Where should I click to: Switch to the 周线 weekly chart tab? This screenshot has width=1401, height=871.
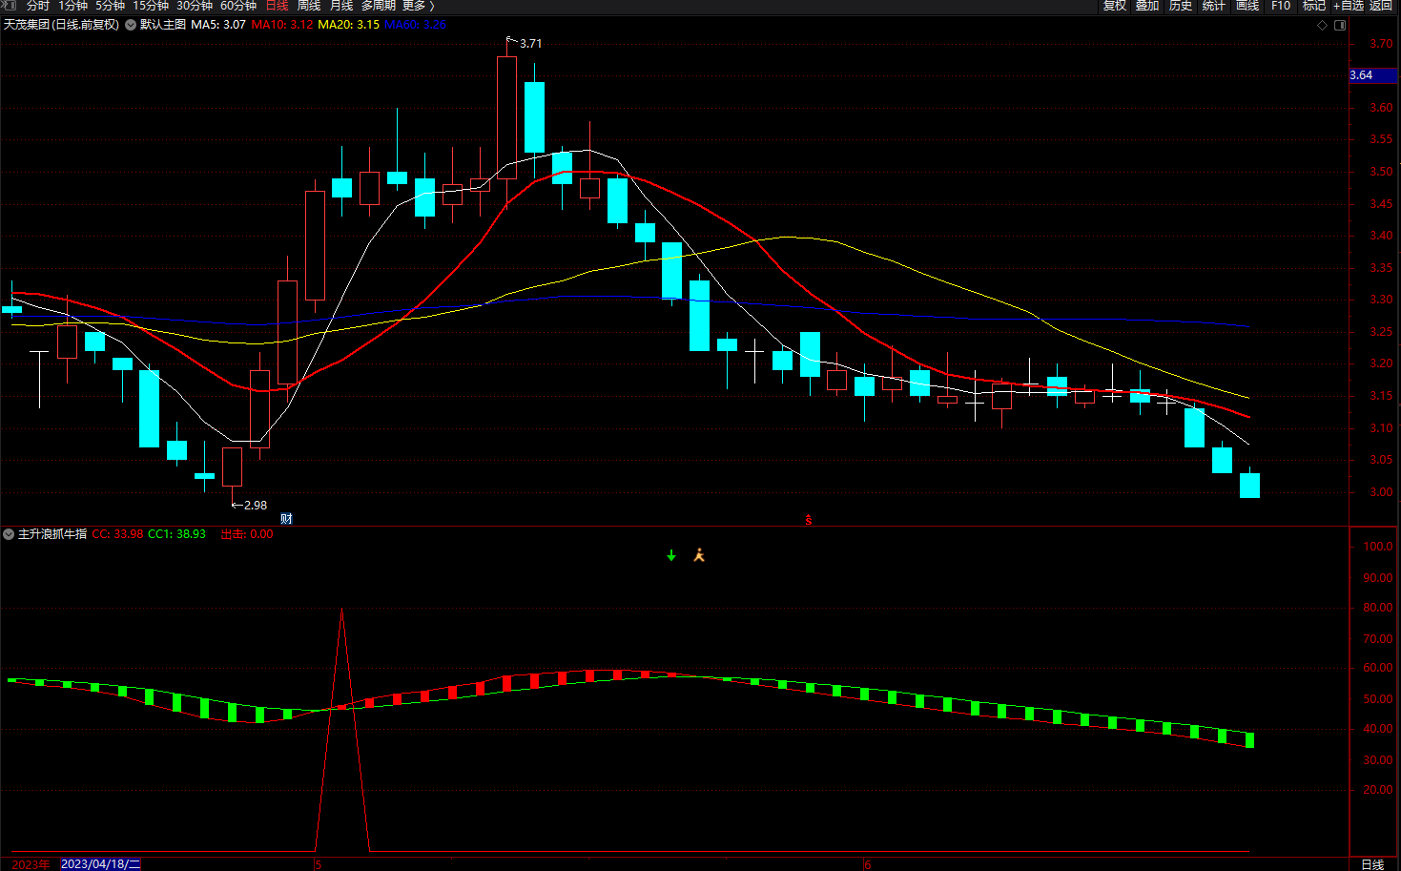point(309,6)
